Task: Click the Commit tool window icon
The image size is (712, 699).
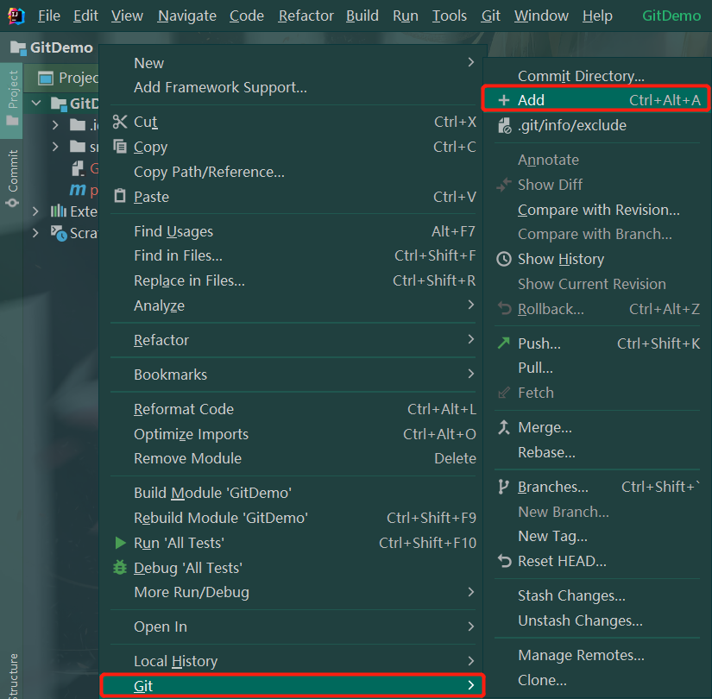Action: point(12,203)
